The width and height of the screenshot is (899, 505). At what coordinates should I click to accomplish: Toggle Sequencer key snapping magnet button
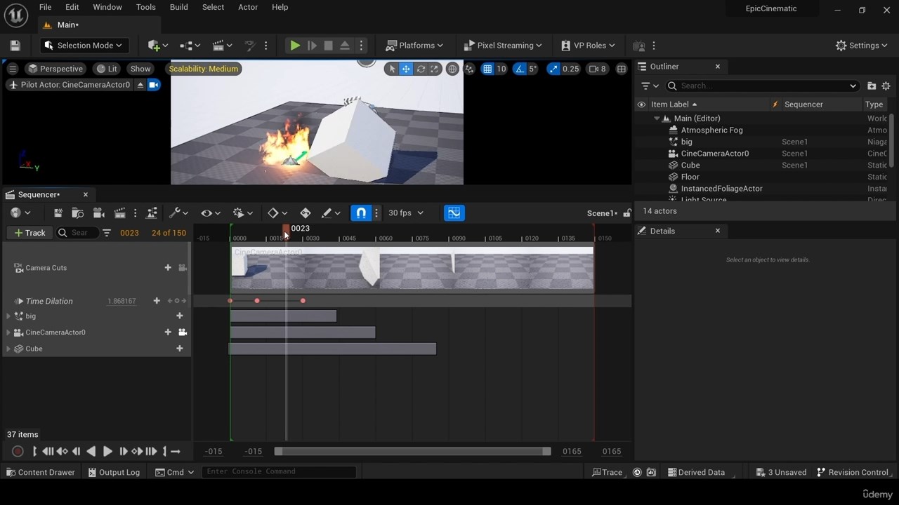360,213
